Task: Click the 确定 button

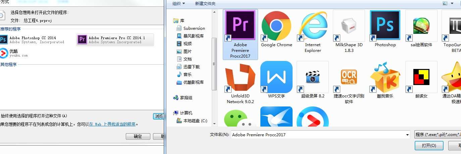Action: (x=138, y=137)
